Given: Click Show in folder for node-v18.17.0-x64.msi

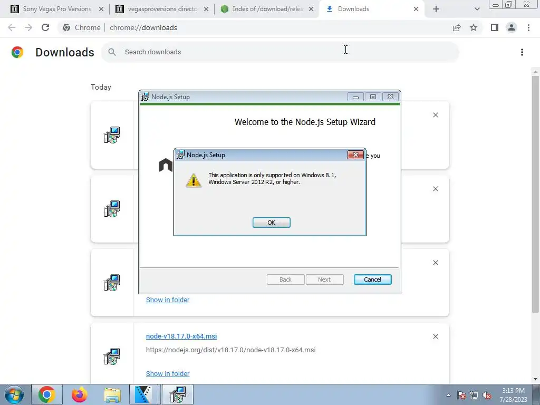Looking at the screenshot, I should point(168,373).
